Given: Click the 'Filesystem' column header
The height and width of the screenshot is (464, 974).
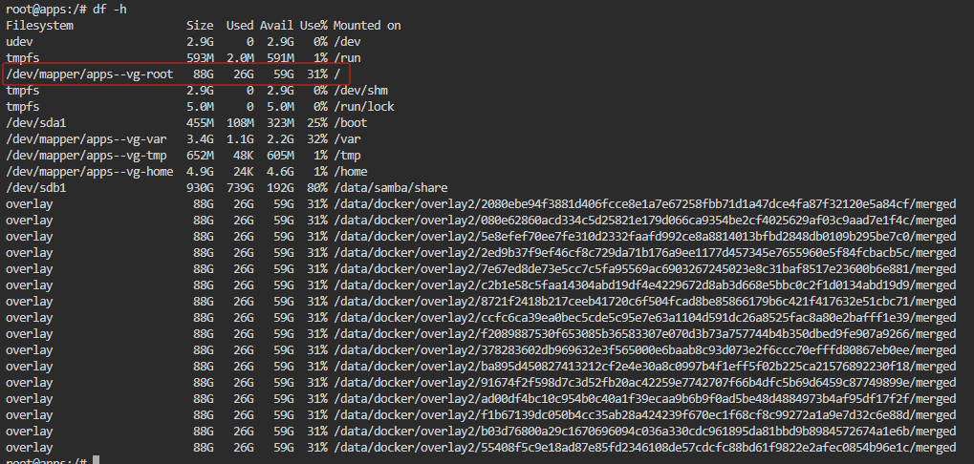Looking at the screenshot, I should tap(40, 26).
